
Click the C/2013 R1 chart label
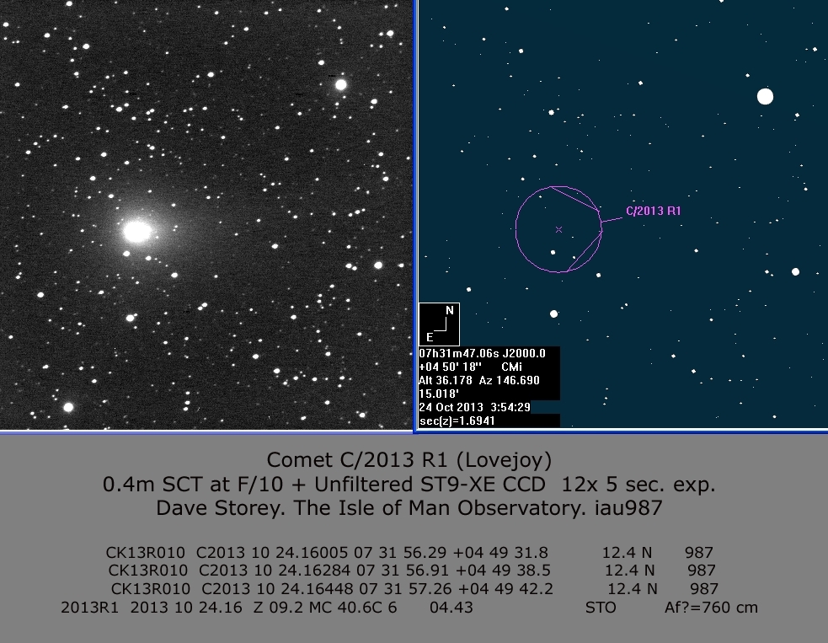pos(653,211)
